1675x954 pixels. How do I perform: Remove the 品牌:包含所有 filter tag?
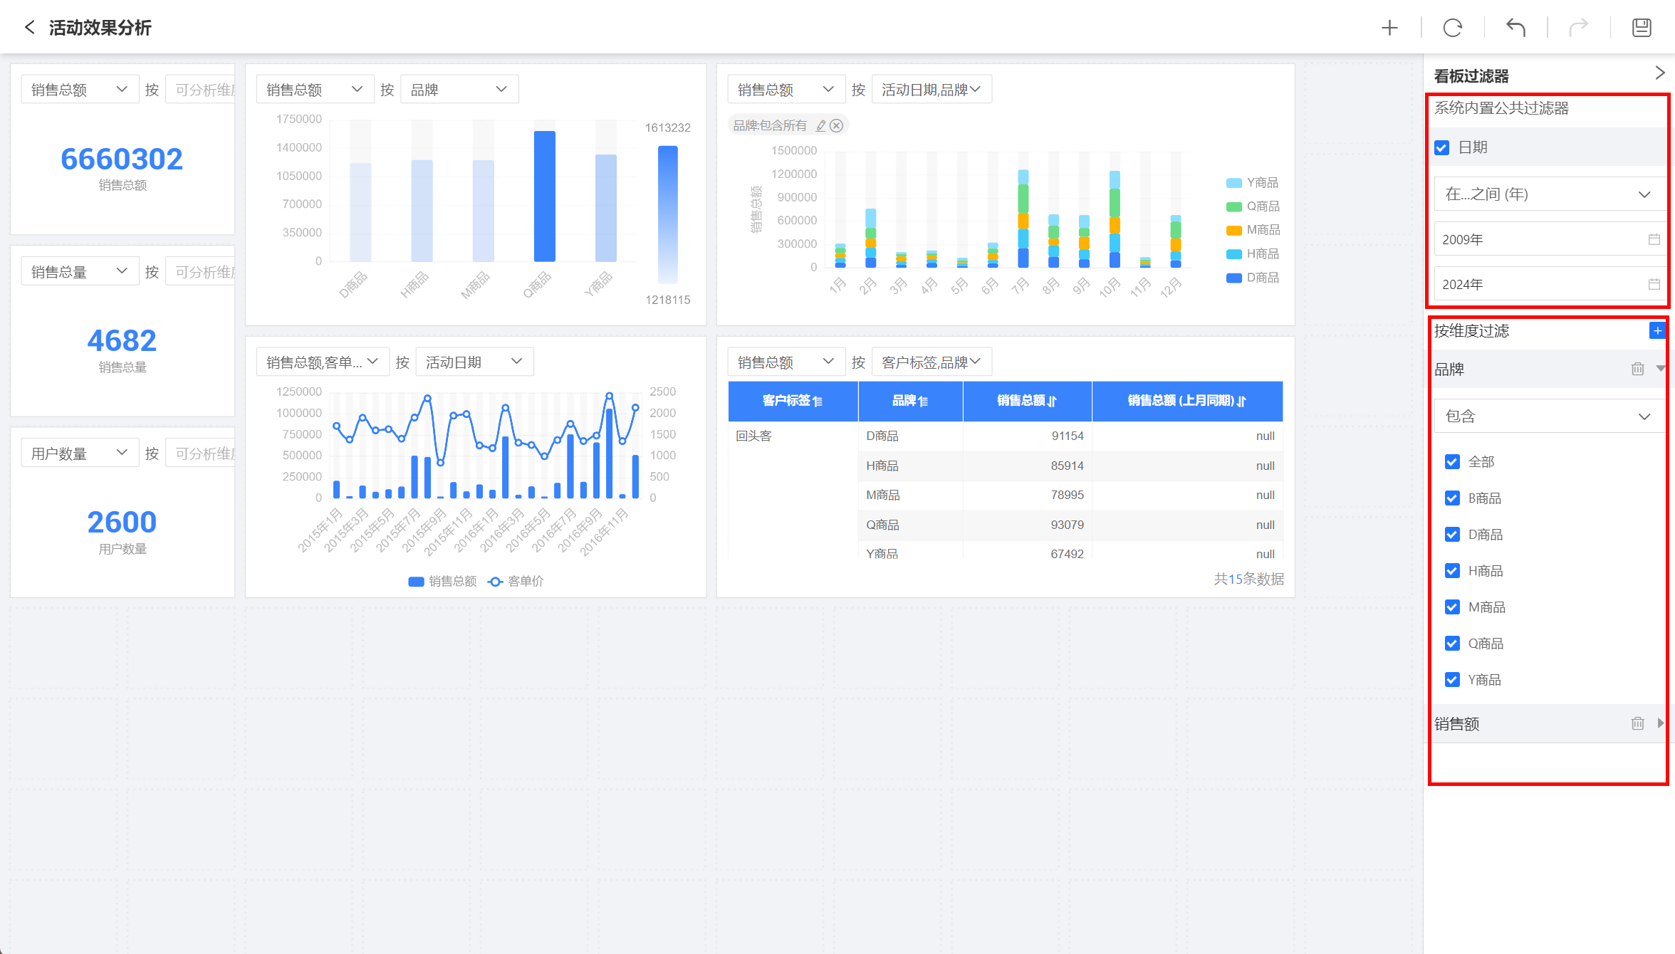837,125
